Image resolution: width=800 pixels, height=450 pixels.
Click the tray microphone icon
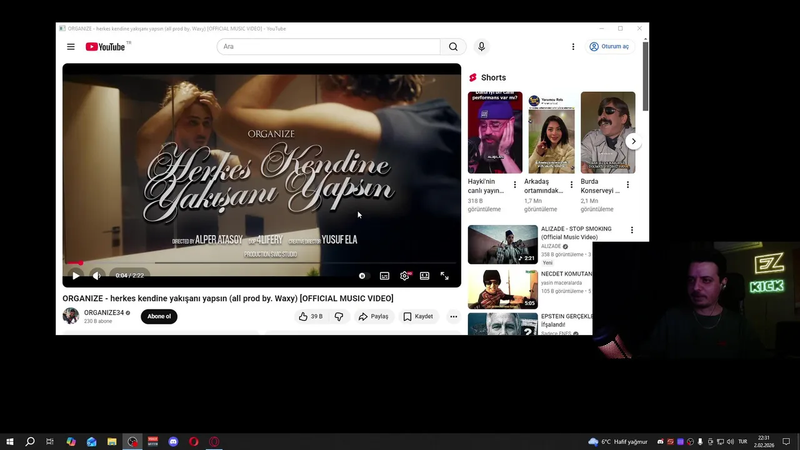pyautogui.click(x=700, y=442)
